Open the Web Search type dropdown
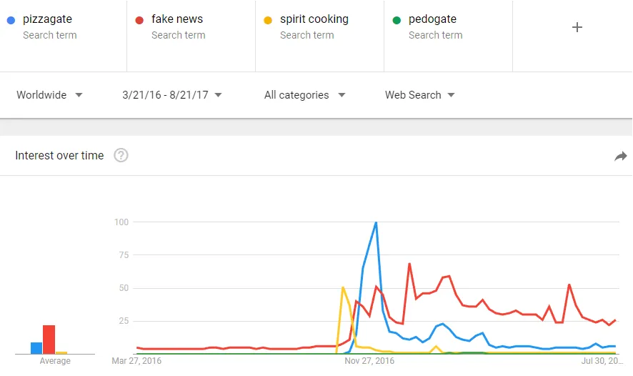 420,95
